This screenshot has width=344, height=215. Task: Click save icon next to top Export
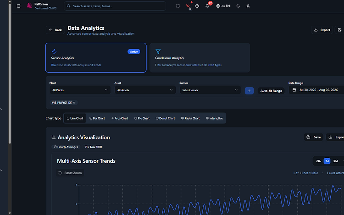339,30
